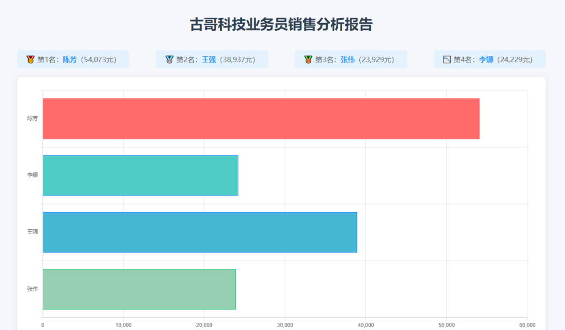The width and height of the screenshot is (565, 330).
Task: Click the 20,000 x-axis tick label
Action: click(x=204, y=325)
